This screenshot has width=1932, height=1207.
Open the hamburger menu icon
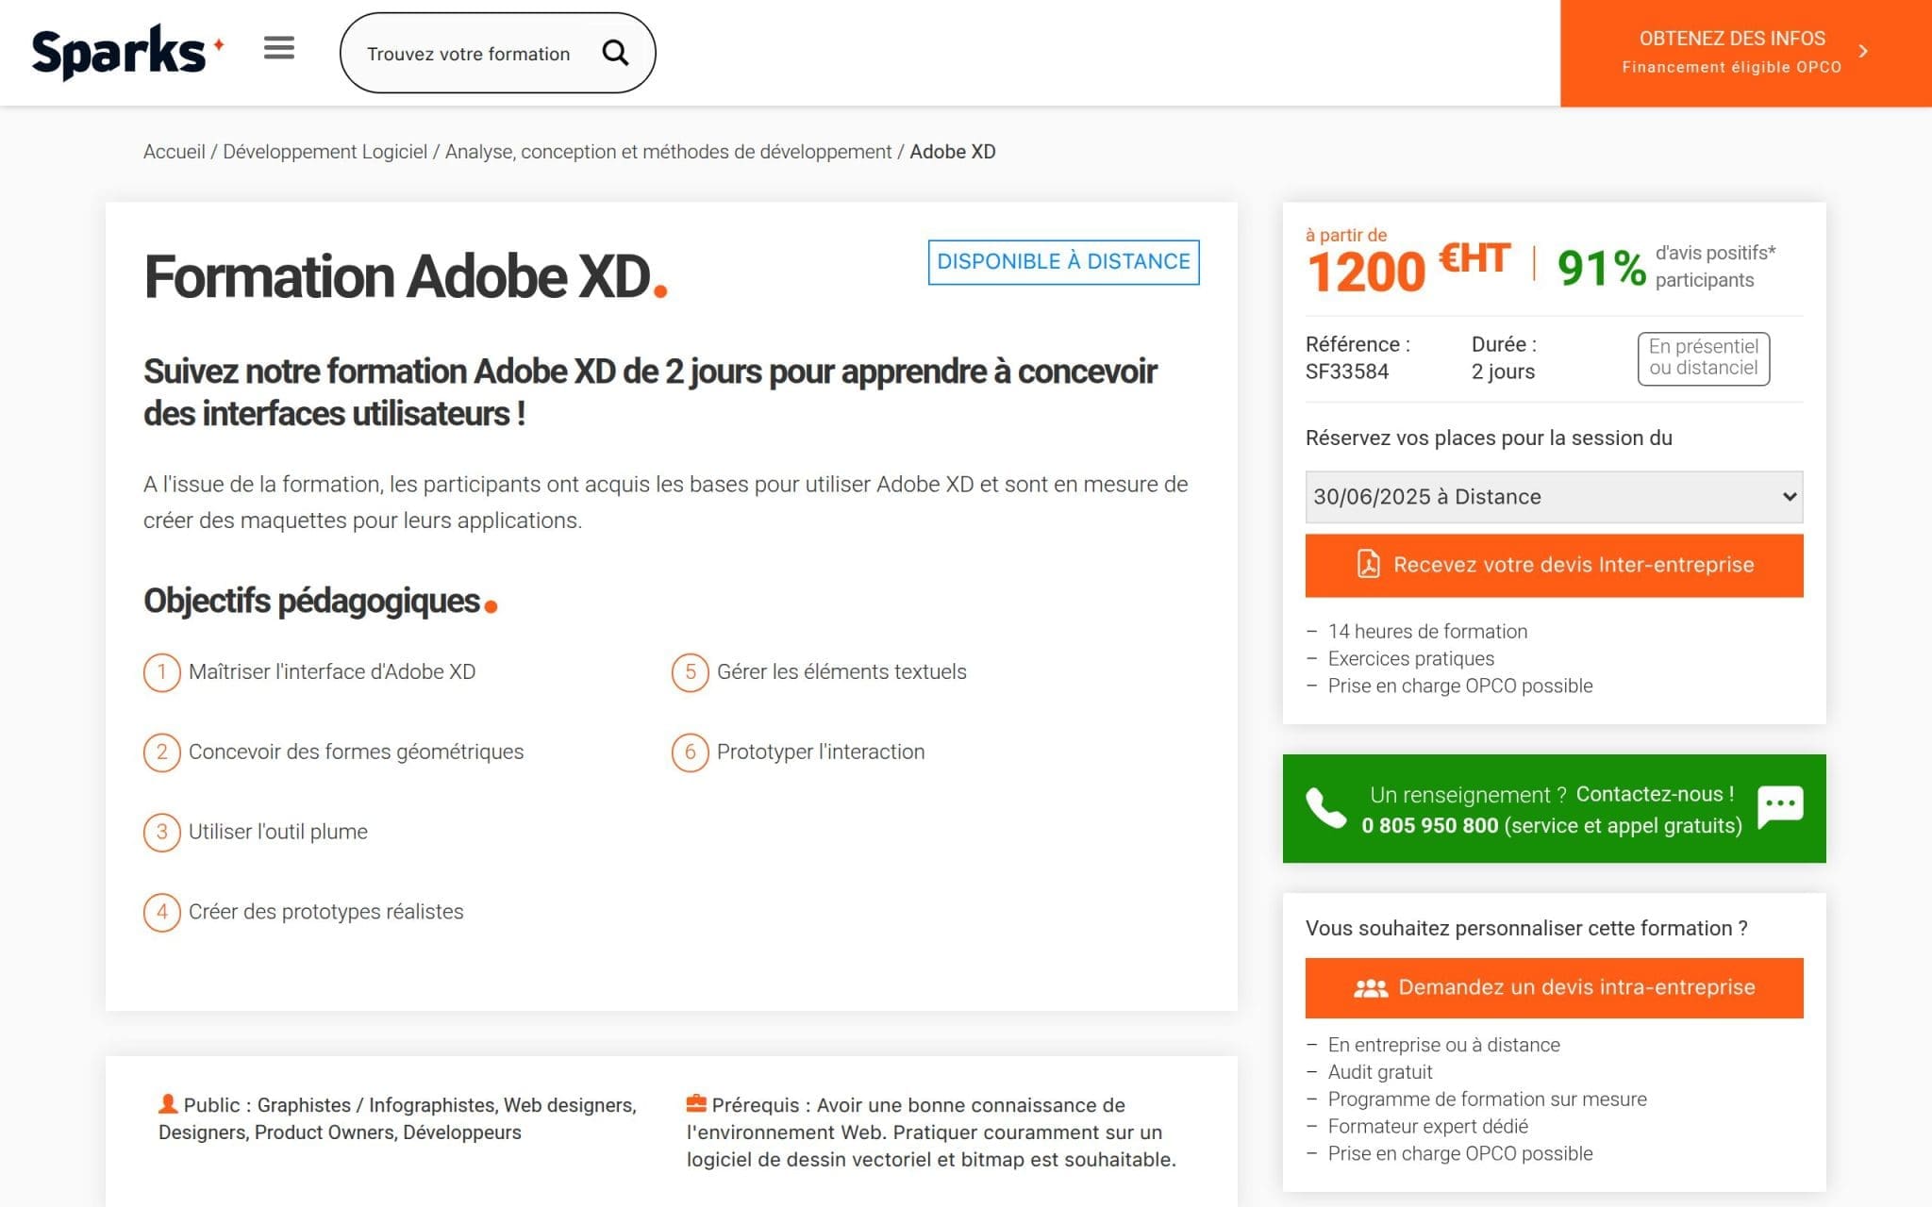[x=278, y=48]
